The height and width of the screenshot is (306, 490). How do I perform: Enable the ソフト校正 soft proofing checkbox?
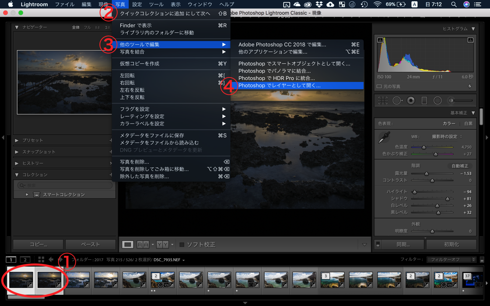[182, 245]
